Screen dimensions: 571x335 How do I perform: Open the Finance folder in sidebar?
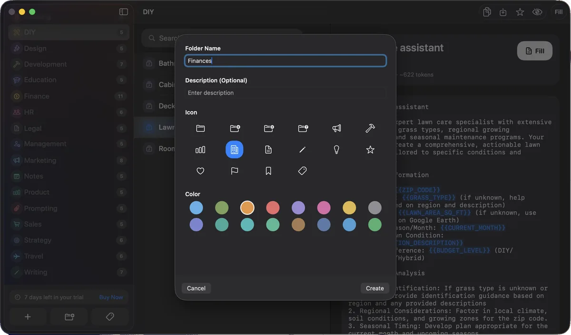(x=69, y=96)
